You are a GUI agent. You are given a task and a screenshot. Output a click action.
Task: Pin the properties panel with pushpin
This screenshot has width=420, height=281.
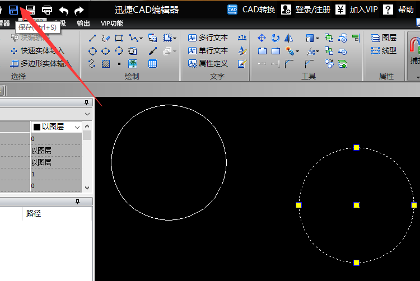[x=86, y=102]
